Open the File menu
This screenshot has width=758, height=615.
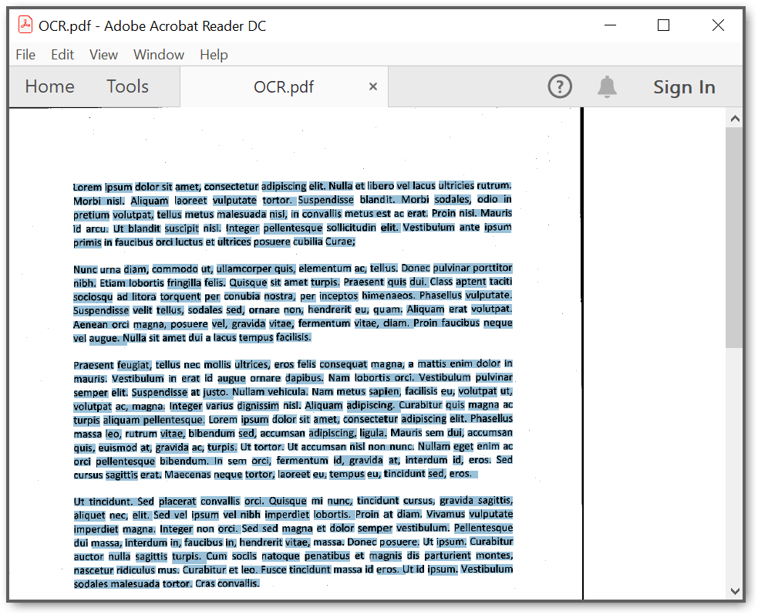point(25,55)
